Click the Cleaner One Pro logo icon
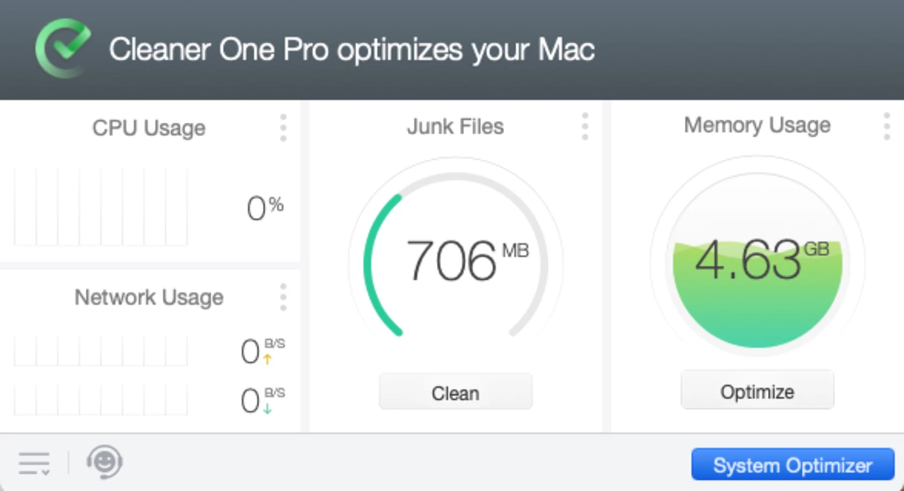 coord(63,48)
